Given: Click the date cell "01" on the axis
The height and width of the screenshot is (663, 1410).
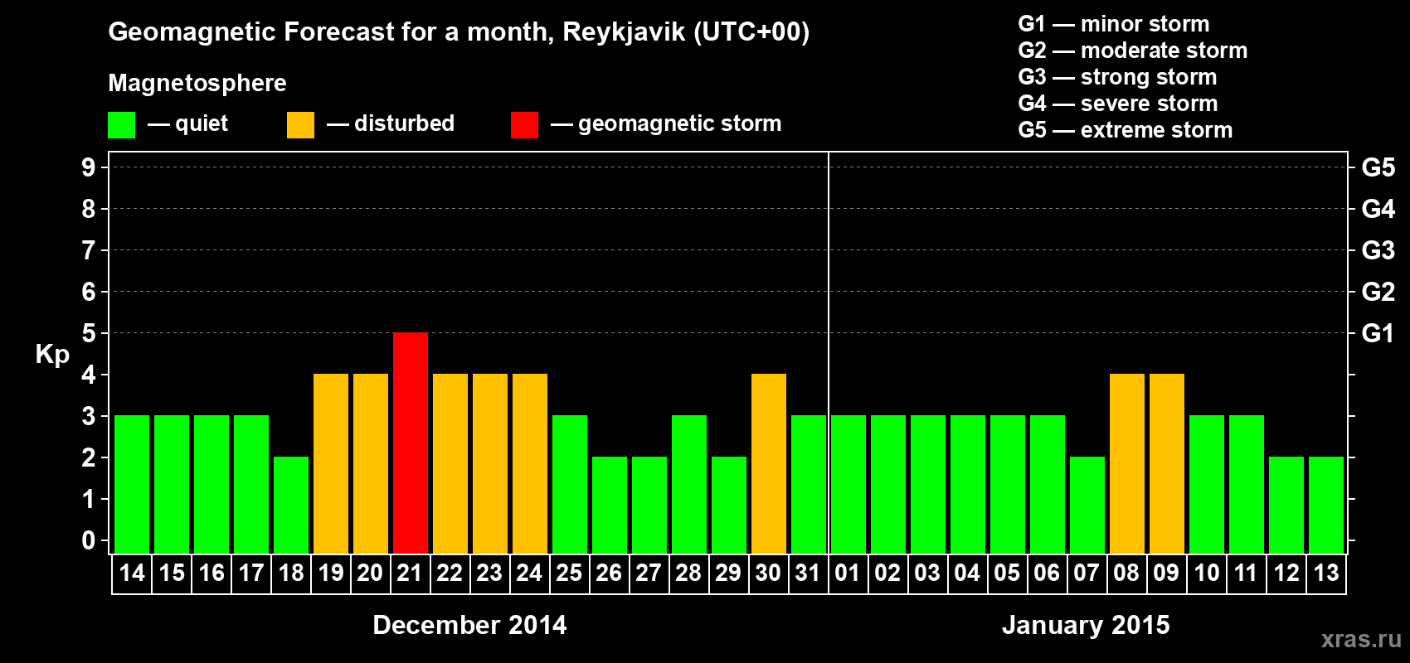Looking at the screenshot, I should (848, 573).
